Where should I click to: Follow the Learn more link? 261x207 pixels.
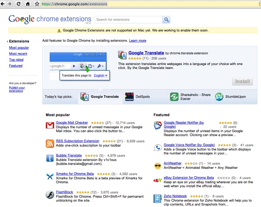click(138, 41)
